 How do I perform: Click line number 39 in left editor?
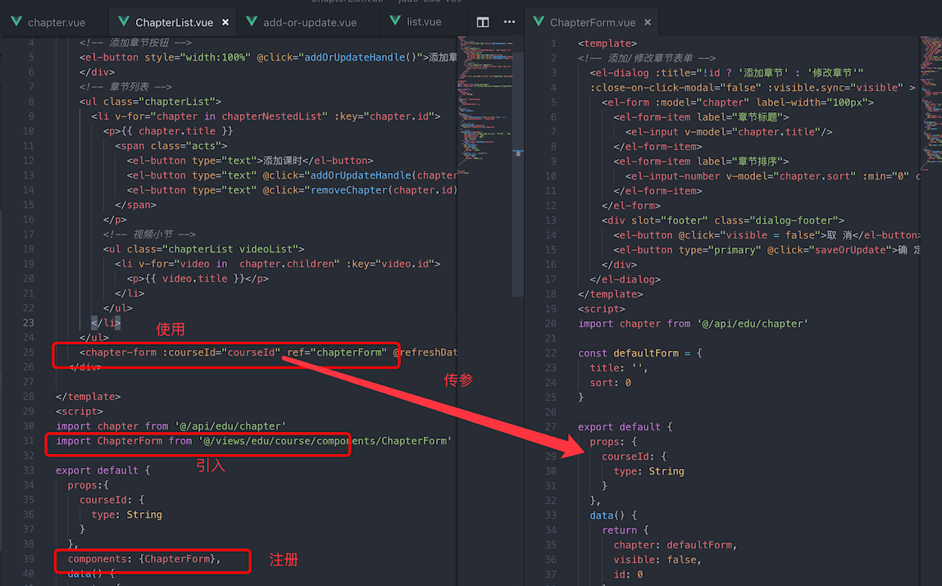click(28, 559)
